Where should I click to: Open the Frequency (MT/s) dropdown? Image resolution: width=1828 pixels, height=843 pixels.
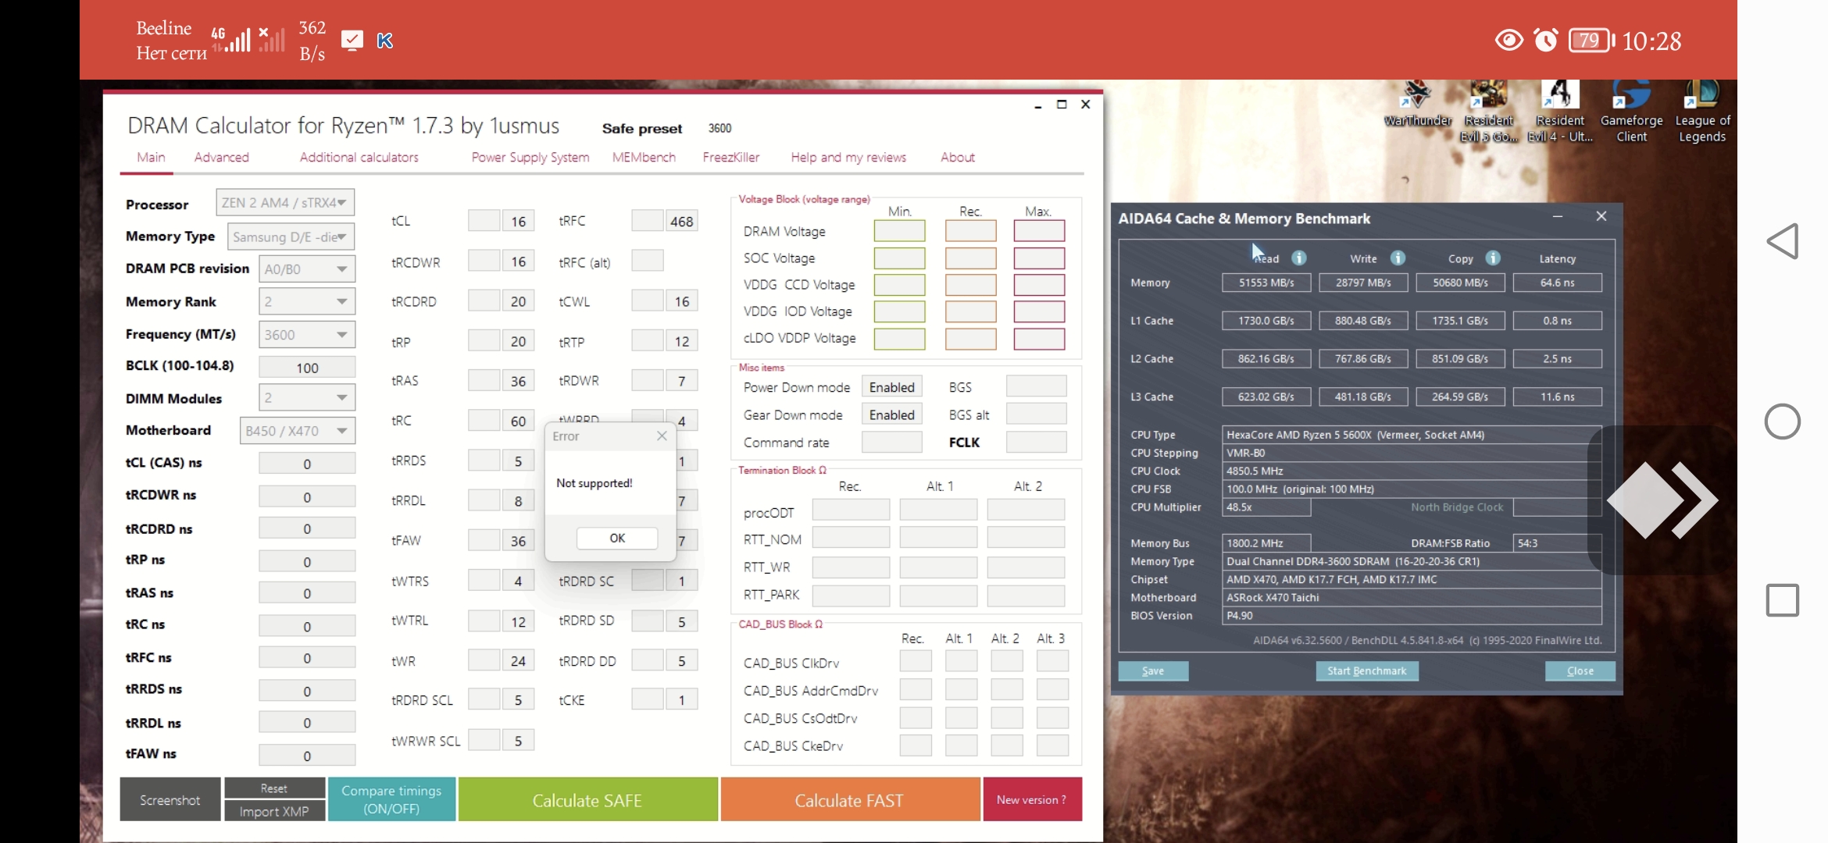click(307, 335)
